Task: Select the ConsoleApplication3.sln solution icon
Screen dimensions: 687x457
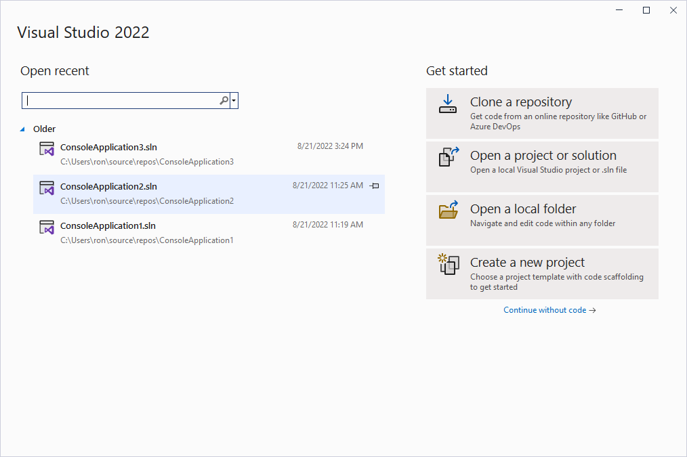Action: (47, 150)
